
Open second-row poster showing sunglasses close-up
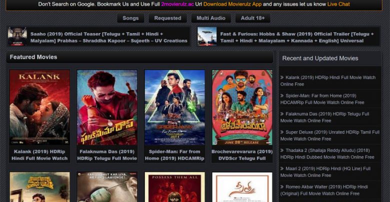107,187
